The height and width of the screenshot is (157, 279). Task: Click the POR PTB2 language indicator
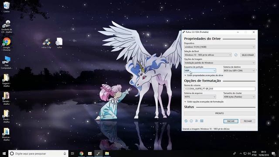pyautogui.click(x=254, y=154)
